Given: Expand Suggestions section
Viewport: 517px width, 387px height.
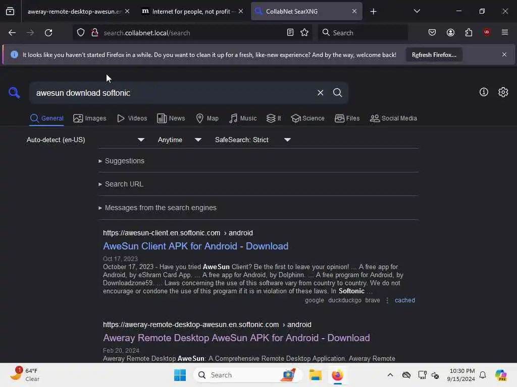Looking at the screenshot, I should (121, 161).
